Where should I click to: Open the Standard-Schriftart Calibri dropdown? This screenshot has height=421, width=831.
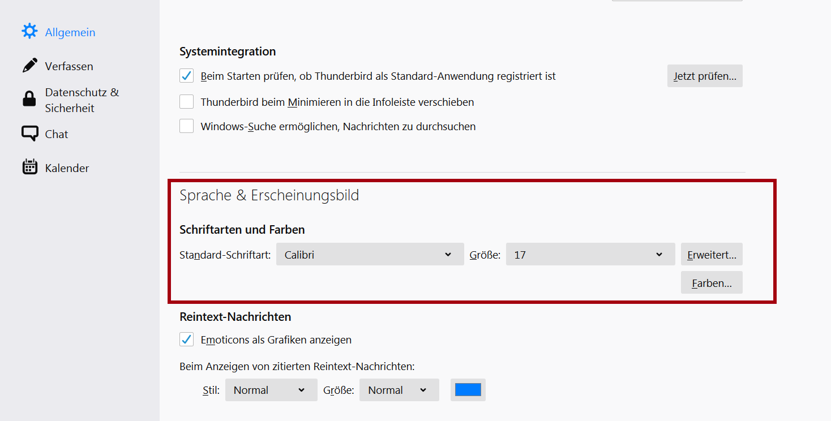pyautogui.click(x=370, y=255)
